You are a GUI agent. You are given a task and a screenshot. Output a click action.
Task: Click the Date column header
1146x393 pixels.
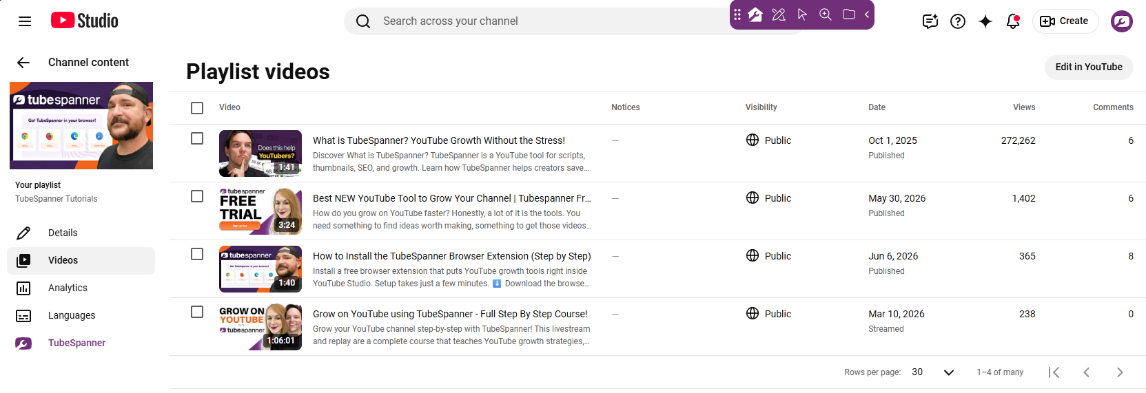coord(877,107)
